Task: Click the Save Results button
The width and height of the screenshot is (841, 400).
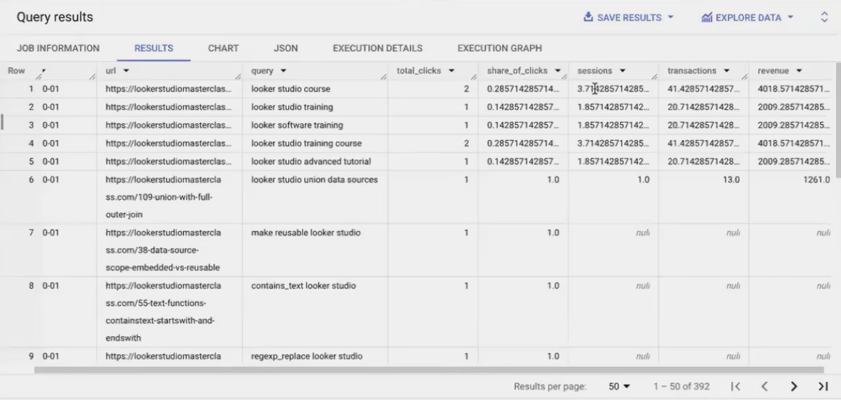Action: 628,17
